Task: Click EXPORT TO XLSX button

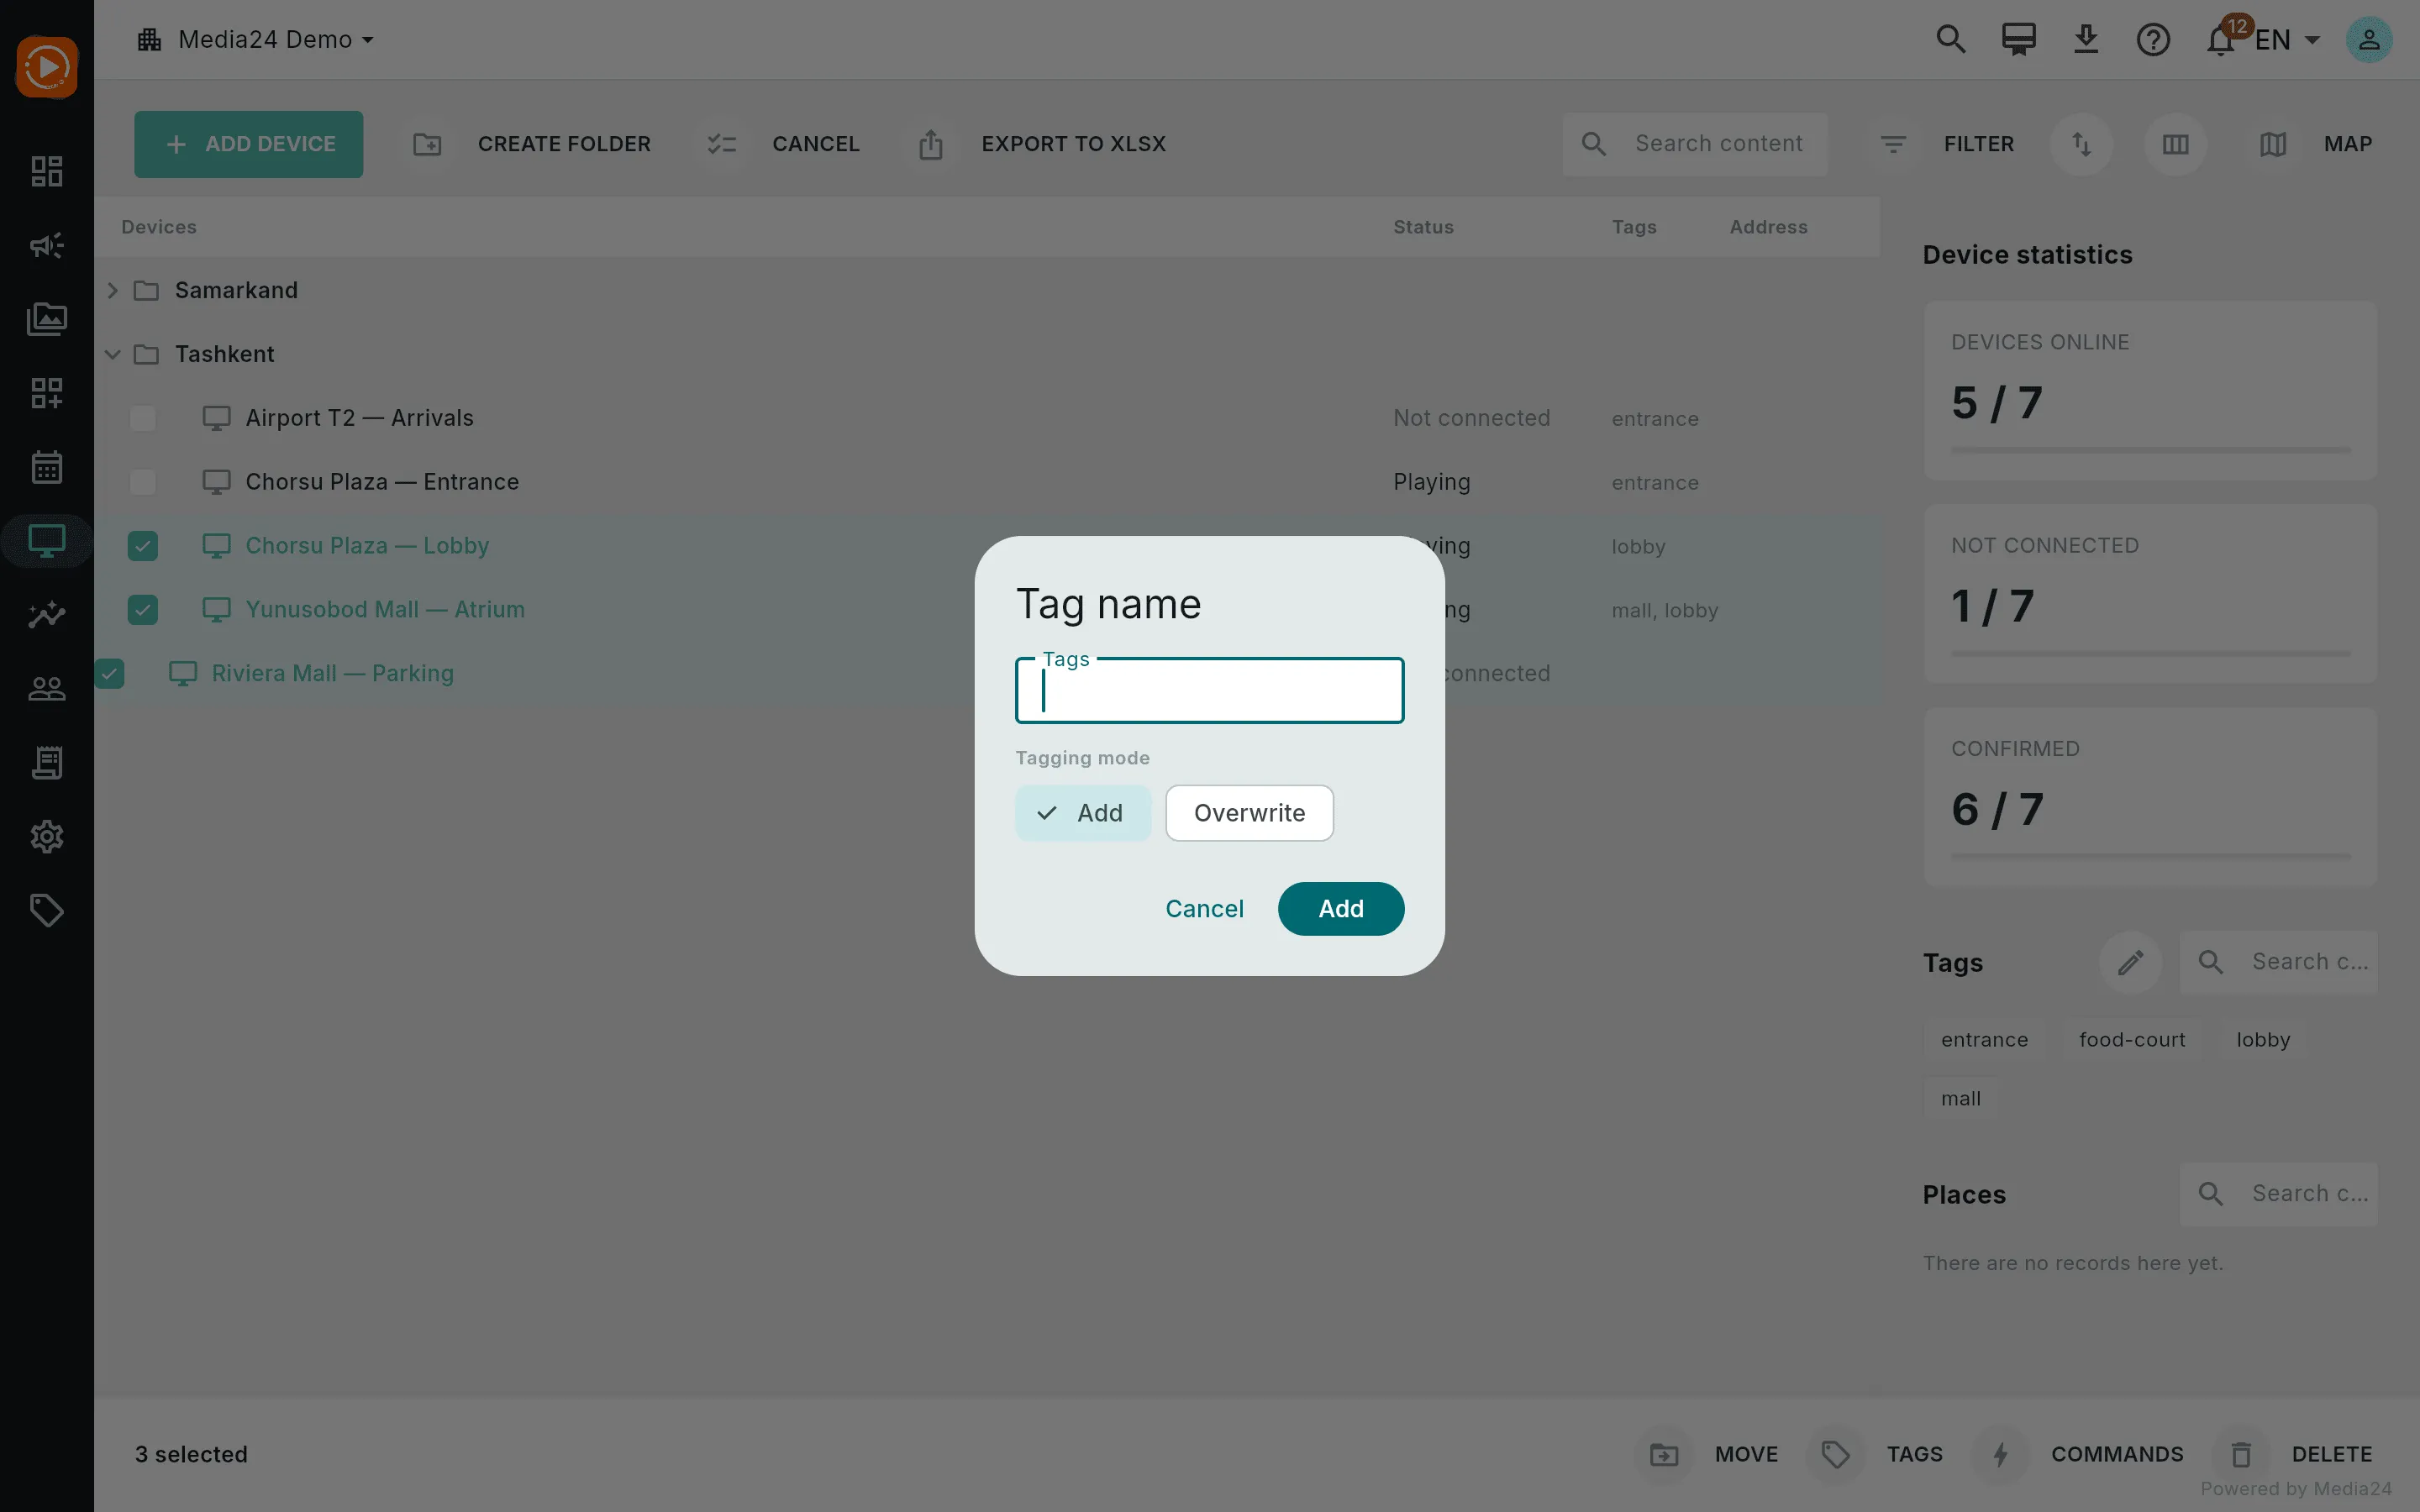Action: 1033,144
